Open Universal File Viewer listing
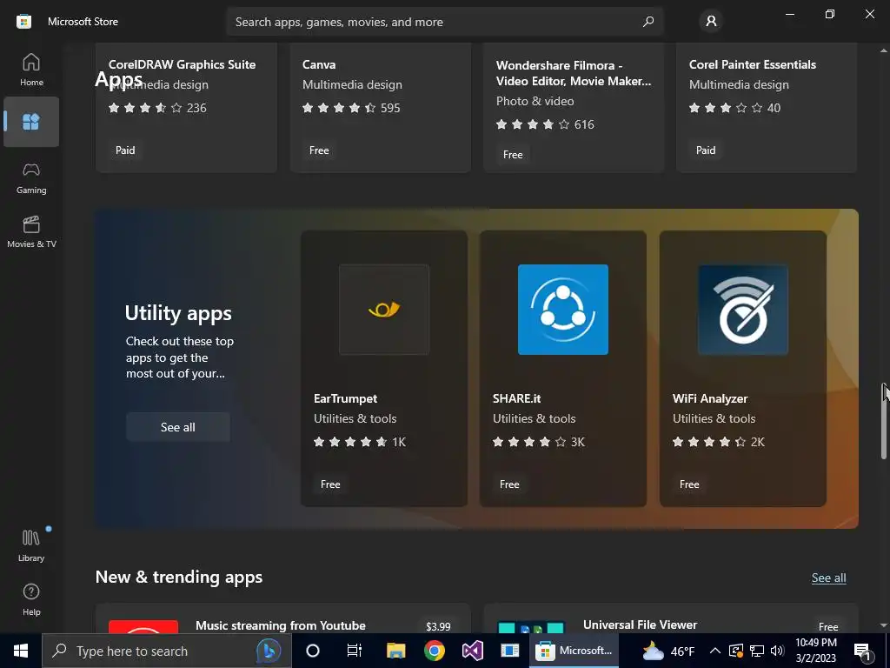This screenshot has width=890, height=668. (670, 618)
